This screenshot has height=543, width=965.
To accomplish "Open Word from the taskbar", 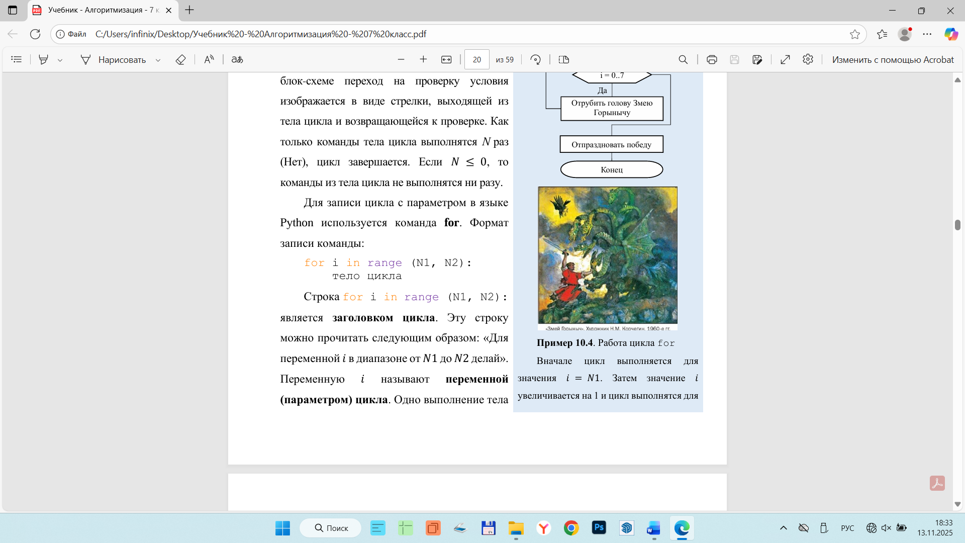I will pyautogui.click(x=653, y=528).
